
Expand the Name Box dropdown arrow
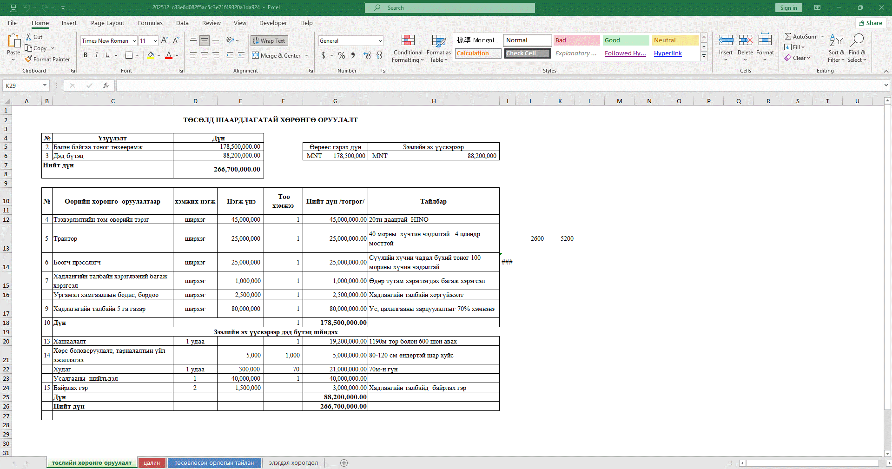pyautogui.click(x=45, y=86)
